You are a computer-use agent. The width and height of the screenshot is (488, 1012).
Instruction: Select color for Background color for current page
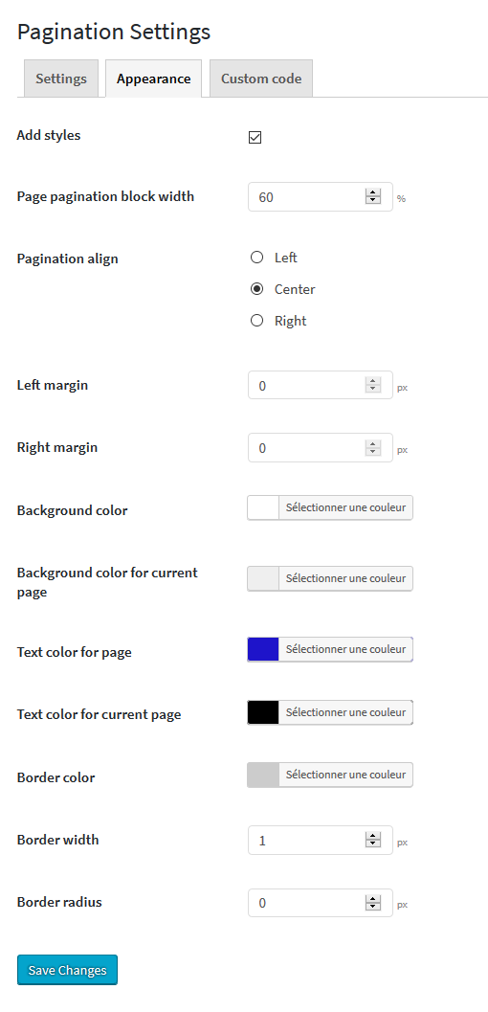click(345, 578)
